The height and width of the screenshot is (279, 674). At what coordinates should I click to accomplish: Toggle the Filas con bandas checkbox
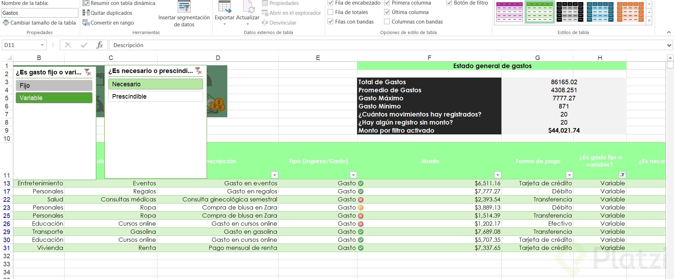[330, 21]
